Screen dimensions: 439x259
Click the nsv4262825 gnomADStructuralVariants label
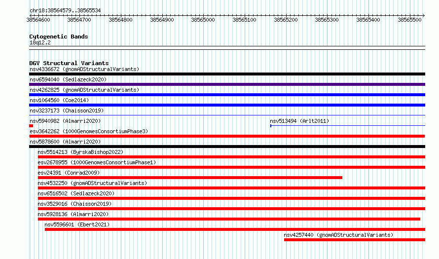(x=84, y=90)
